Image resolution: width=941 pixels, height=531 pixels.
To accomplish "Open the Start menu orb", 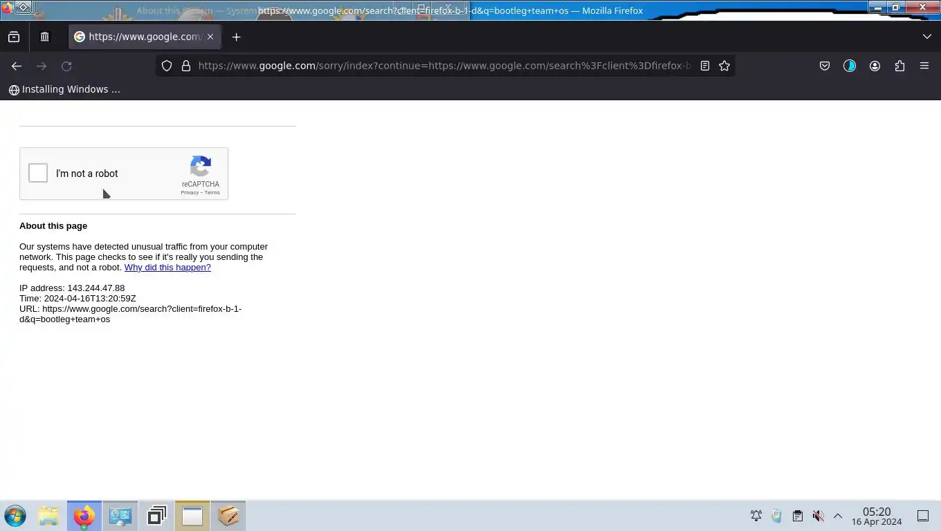I will [15, 516].
